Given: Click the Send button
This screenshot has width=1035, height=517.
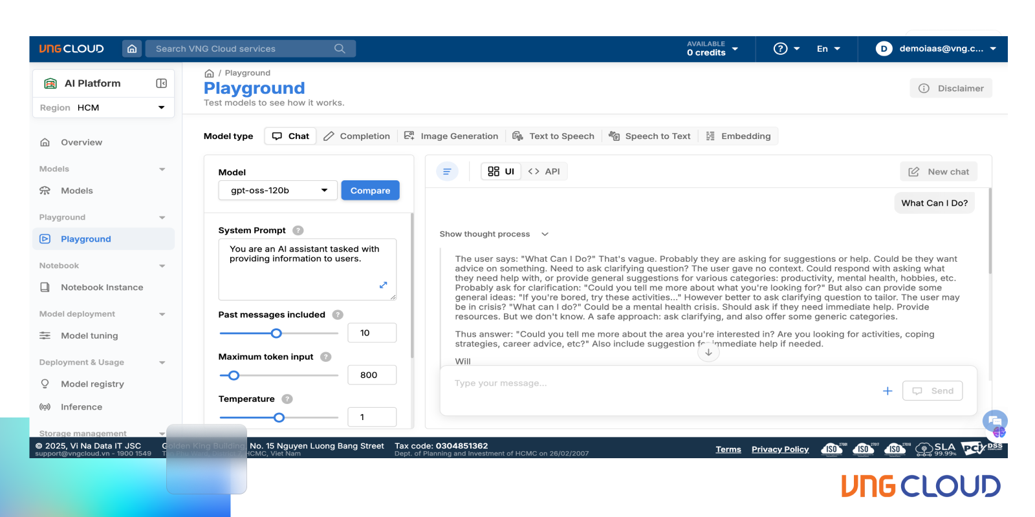Looking at the screenshot, I should [933, 391].
